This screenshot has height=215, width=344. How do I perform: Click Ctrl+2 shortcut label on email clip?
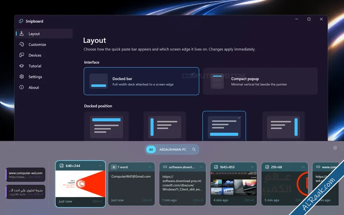pyautogui.click(x=147, y=200)
